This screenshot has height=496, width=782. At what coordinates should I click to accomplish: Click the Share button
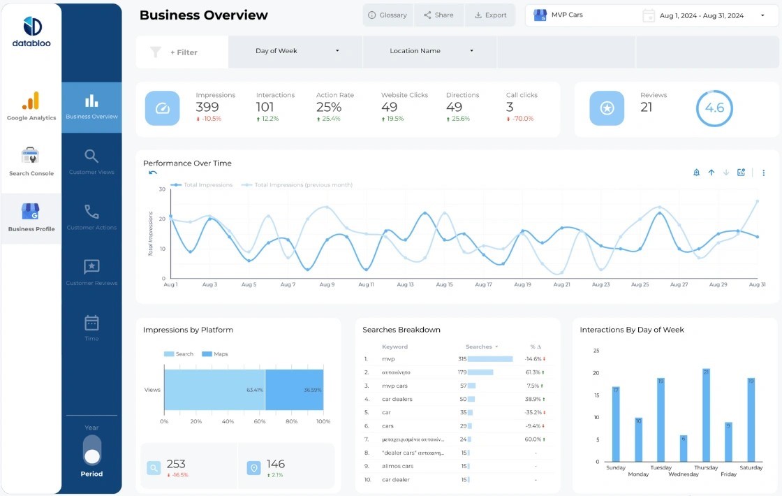point(438,15)
